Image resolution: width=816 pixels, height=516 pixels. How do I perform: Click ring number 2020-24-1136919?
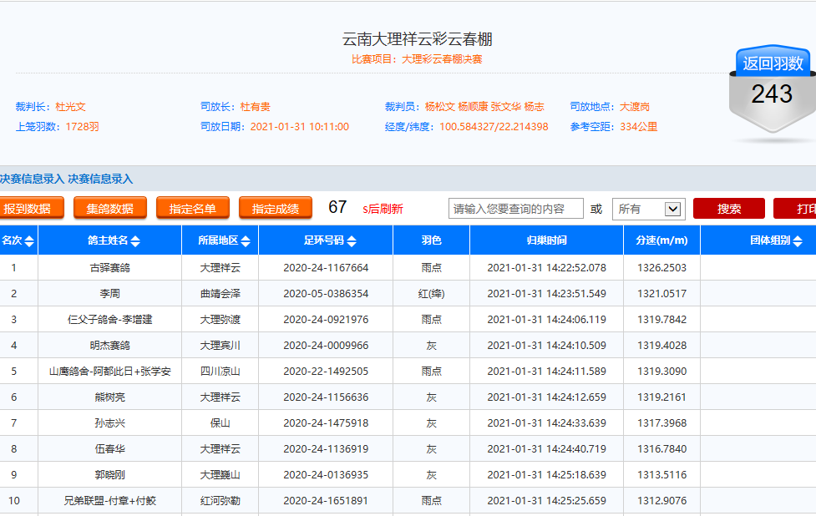tap(326, 449)
